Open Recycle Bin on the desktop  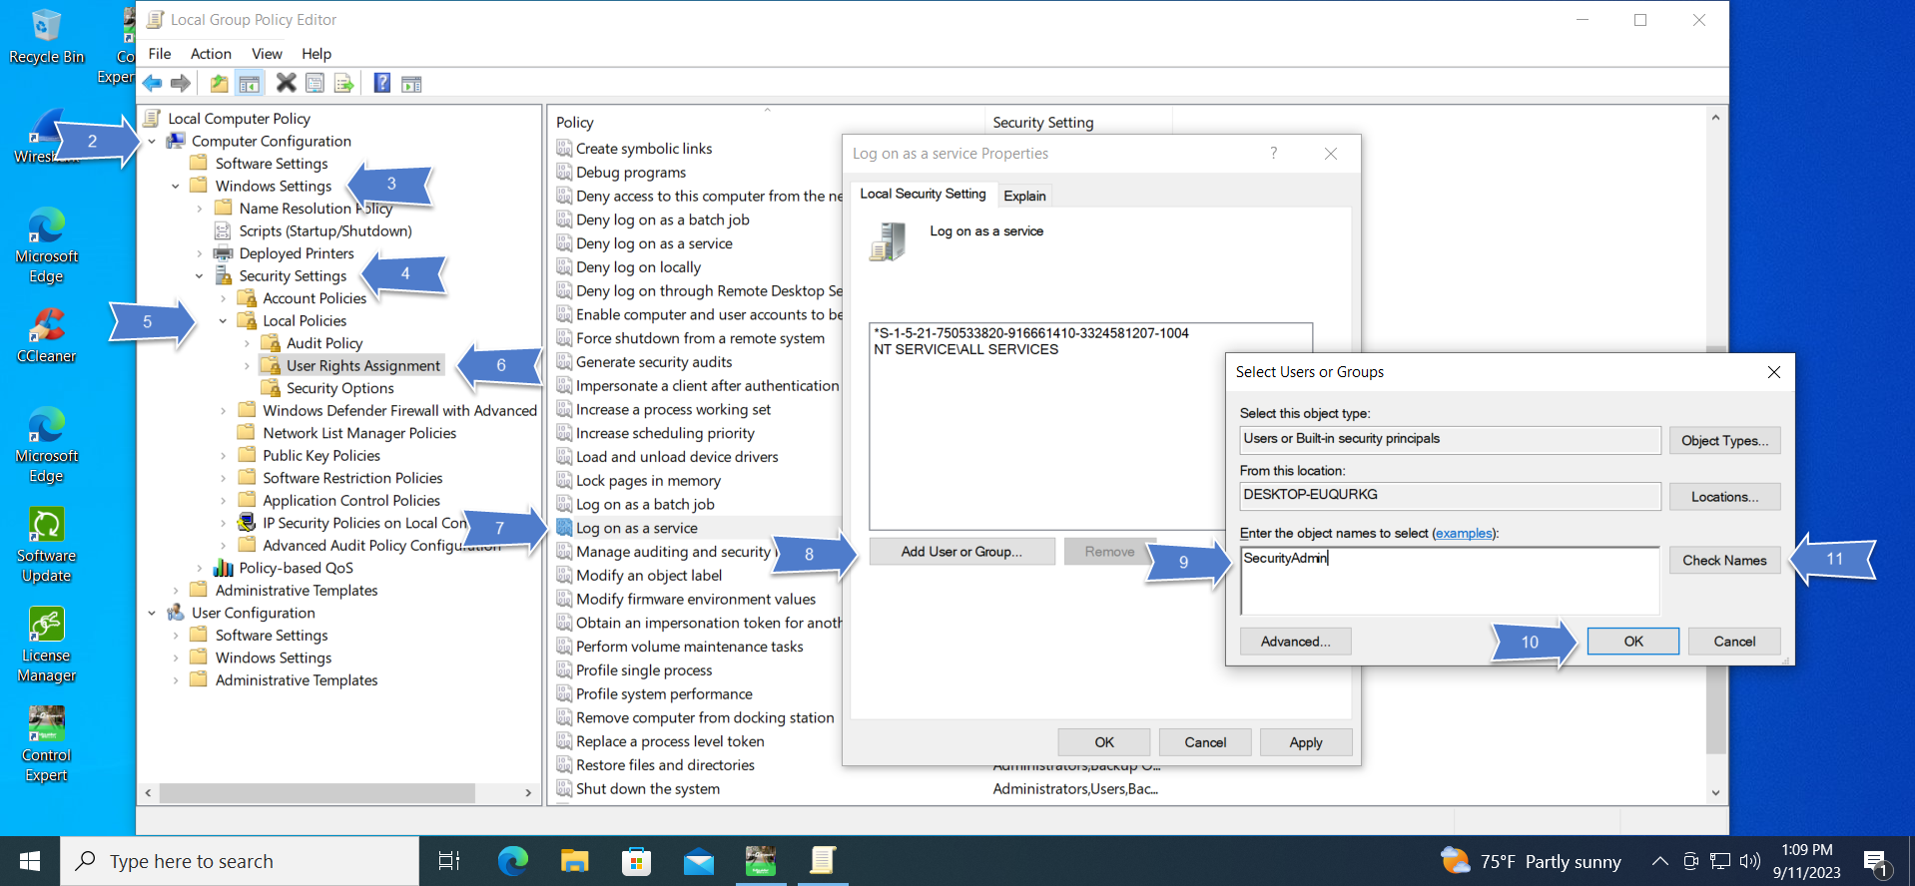click(46, 36)
